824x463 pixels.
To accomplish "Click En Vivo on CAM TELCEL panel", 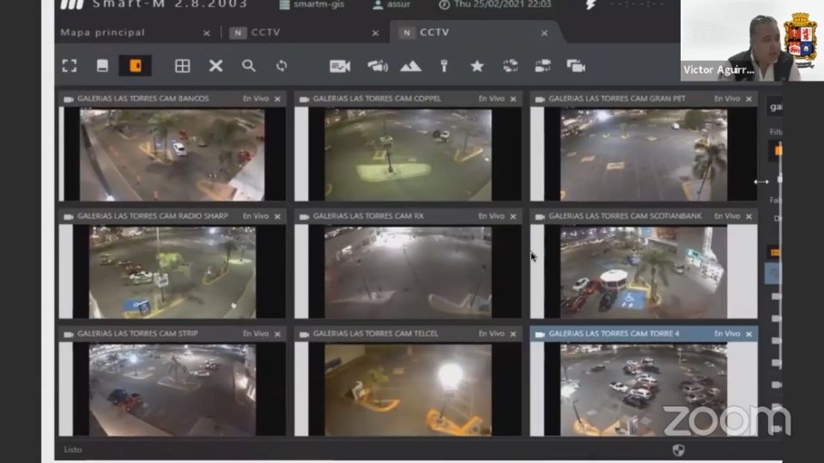I will (491, 334).
